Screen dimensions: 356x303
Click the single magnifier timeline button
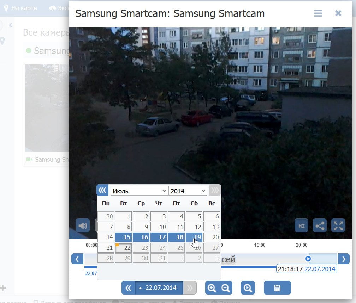pyautogui.click(x=248, y=288)
